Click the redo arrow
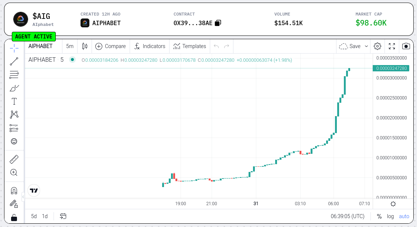The height and width of the screenshot is (227, 417). pyautogui.click(x=226, y=46)
